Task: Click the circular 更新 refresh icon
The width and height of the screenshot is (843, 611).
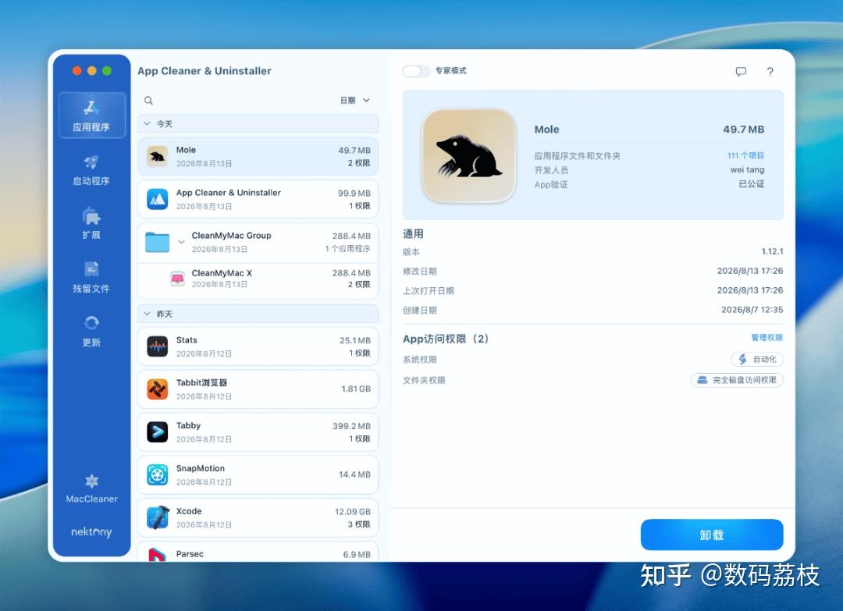Action: tap(91, 322)
